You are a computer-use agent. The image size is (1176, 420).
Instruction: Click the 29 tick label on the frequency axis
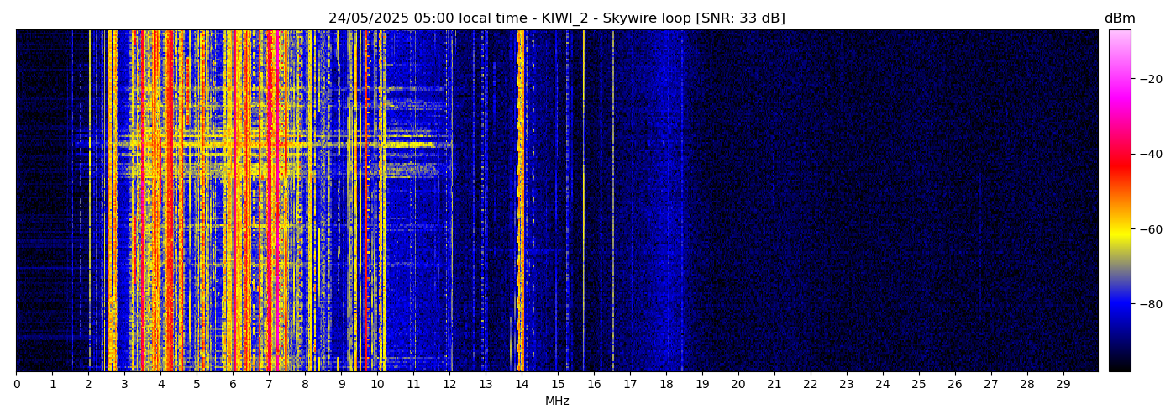1063,385
